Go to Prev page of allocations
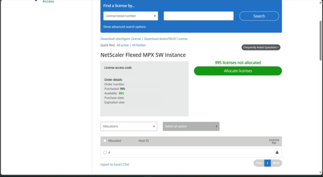This screenshot has height=177, width=323. pos(259,163)
